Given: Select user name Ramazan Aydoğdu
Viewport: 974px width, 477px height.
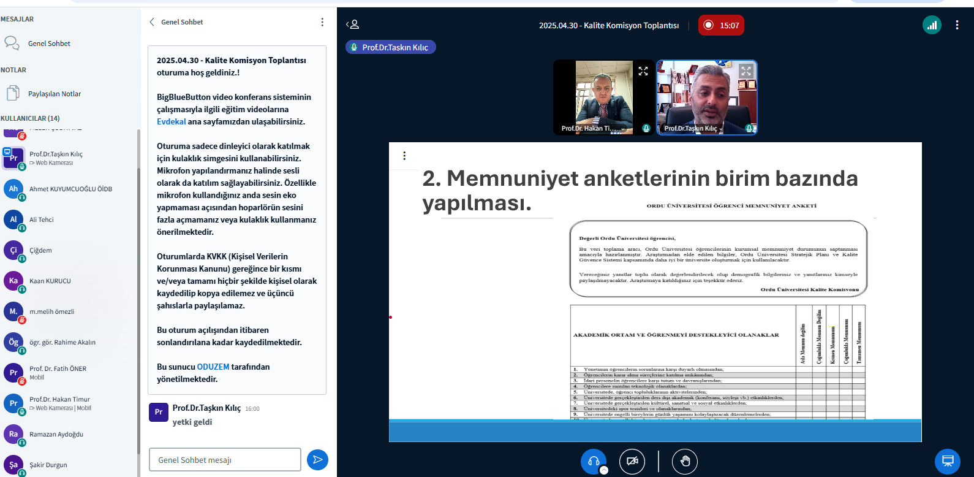Looking at the screenshot, I should 56,434.
